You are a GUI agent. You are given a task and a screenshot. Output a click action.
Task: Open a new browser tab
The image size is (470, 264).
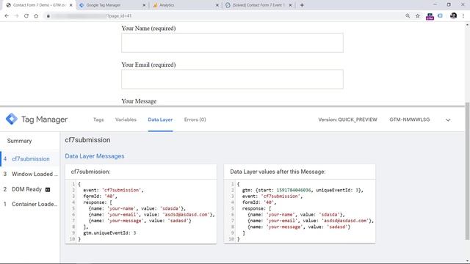[302, 5]
